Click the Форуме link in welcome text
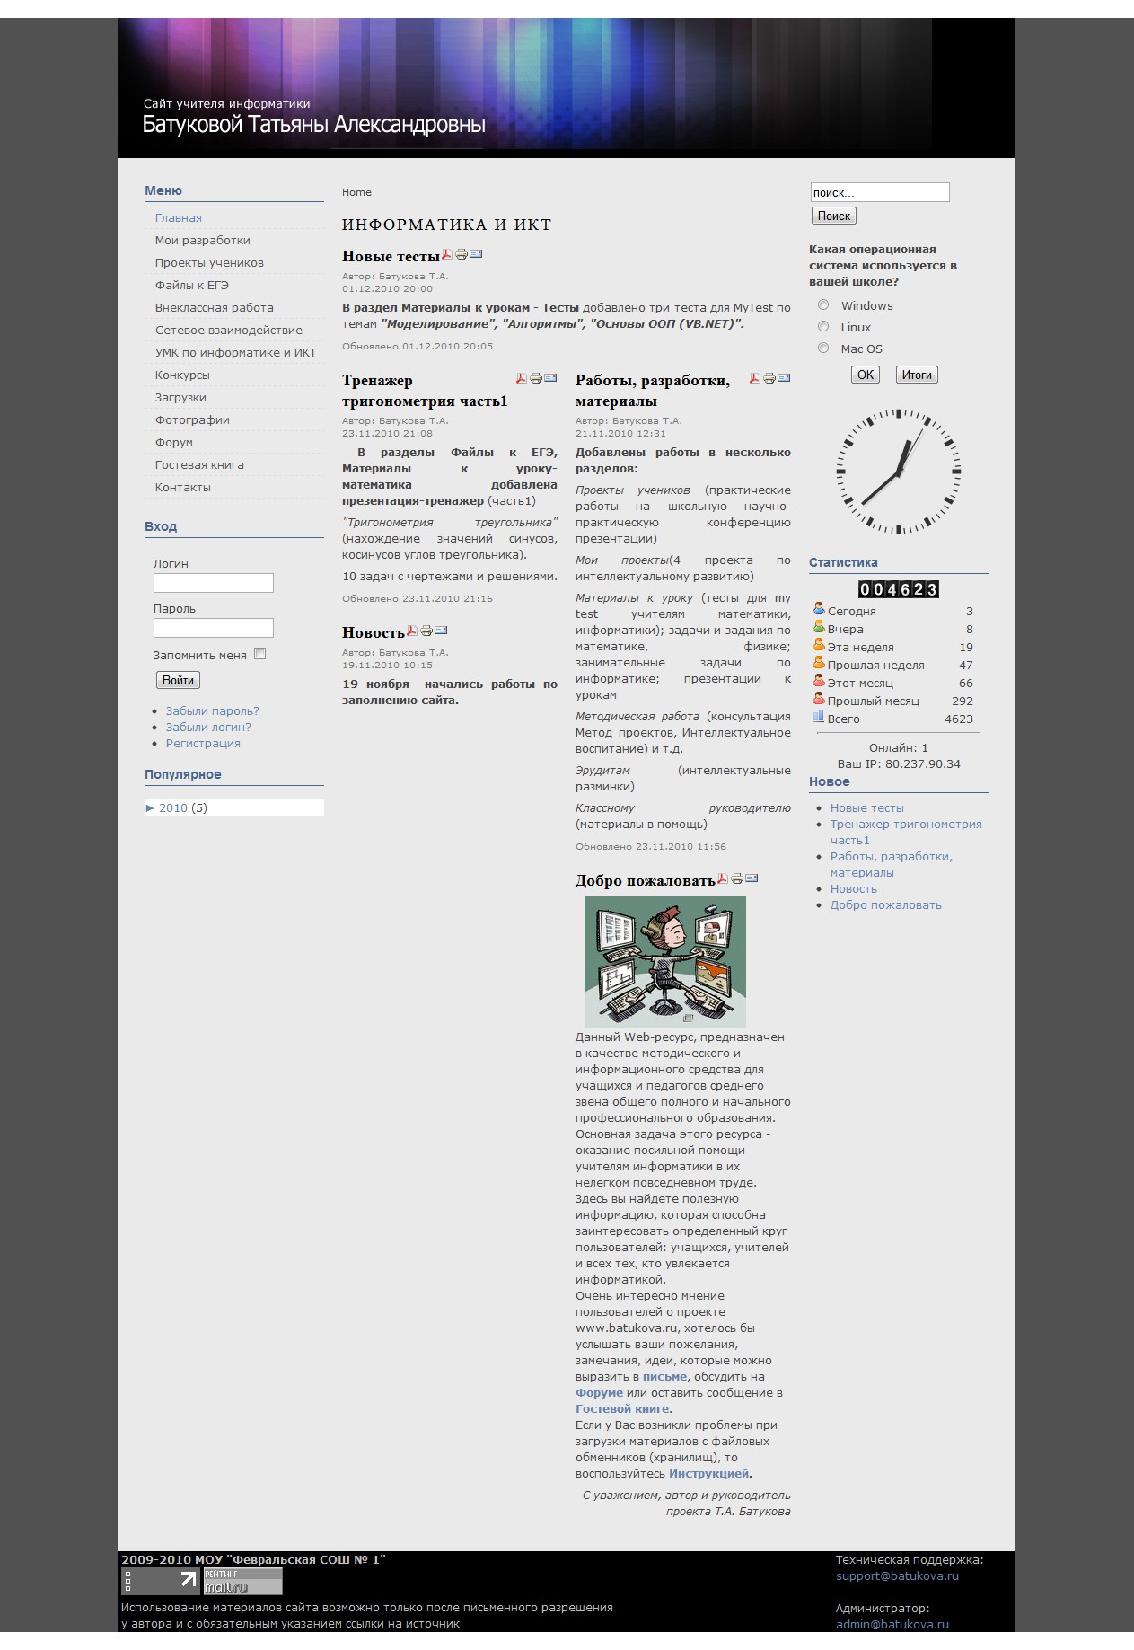Screen dimensions: 1134x1650 pos(599,1393)
